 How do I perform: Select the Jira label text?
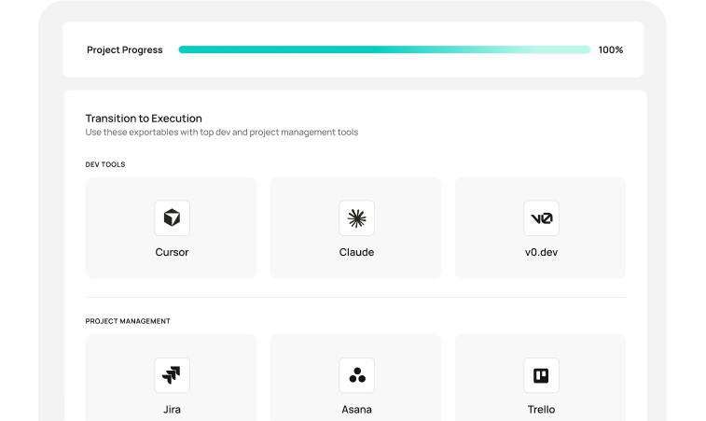[x=172, y=409]
